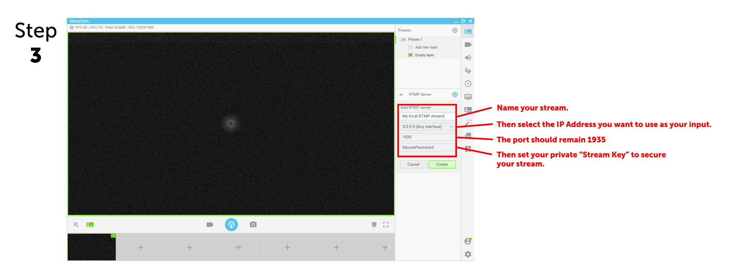The image size is (750, 279).
Task: Click the FPS/CPU/RAM/RES stats text
Action: pos(115,28)
